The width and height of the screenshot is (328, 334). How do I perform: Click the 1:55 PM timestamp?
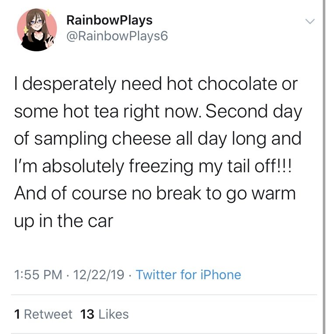click(x=38, y=275)
